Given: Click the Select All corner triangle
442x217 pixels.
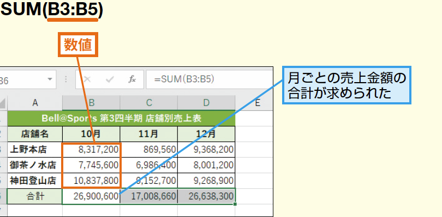Looking at the screenshot, I should (3, 103).
